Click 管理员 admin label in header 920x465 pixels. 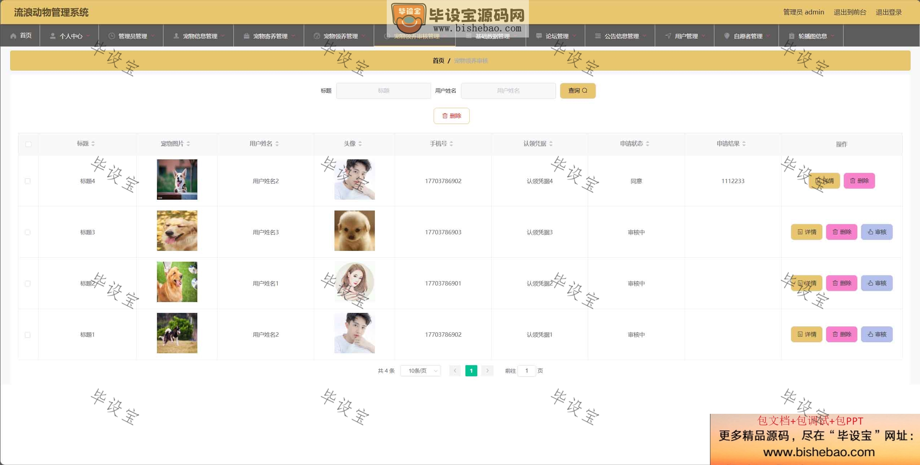803,12
